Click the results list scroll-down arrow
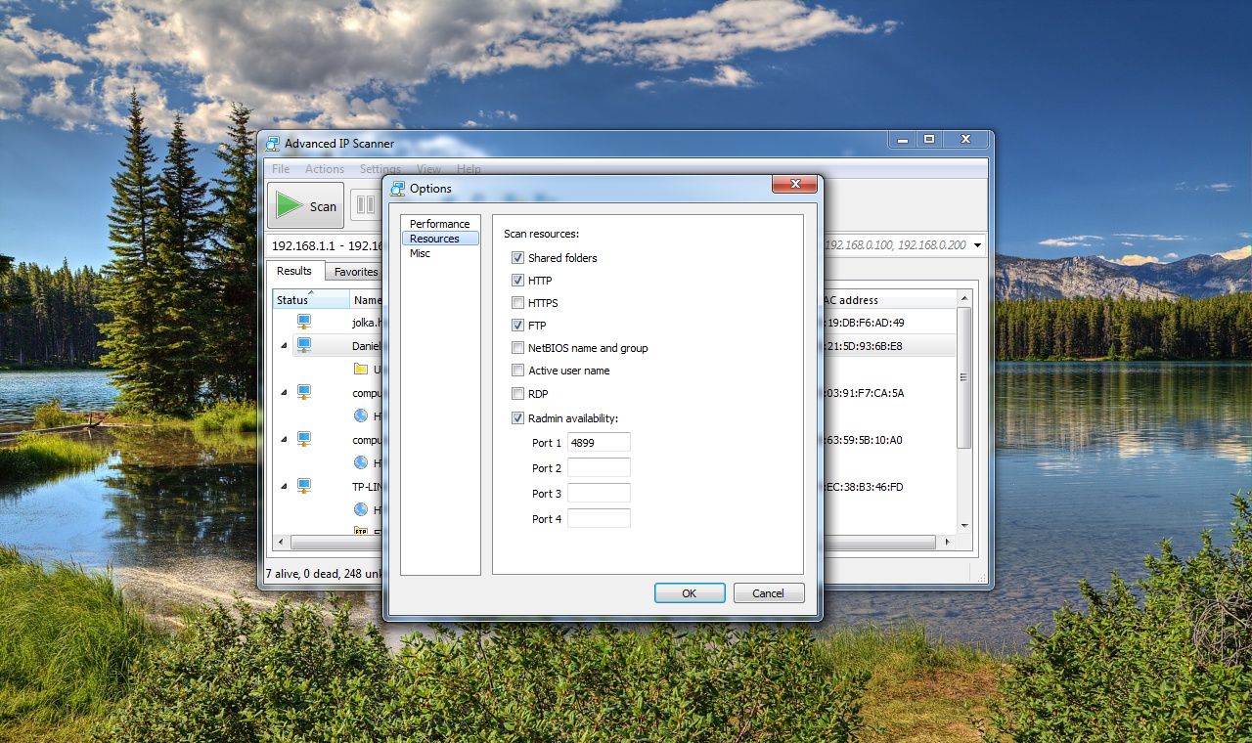This screenshot has width=1252, height=743. tap(964, 525)
